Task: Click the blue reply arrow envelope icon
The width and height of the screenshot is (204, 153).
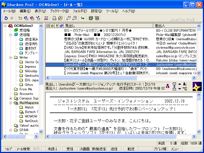Action: pyautogui.click(x=26, y=18)
